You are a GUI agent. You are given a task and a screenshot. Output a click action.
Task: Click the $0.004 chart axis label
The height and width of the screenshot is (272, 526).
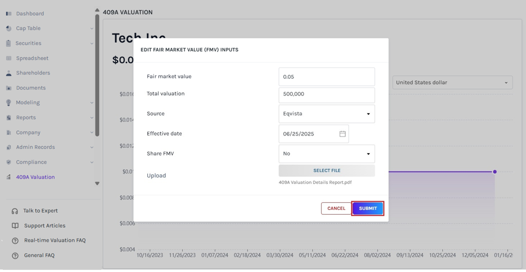tap(127, 249)
